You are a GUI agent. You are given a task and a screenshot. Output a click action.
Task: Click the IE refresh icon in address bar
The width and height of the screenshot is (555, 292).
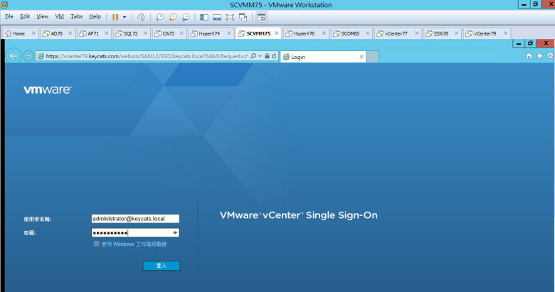click(x=274, y=56)
